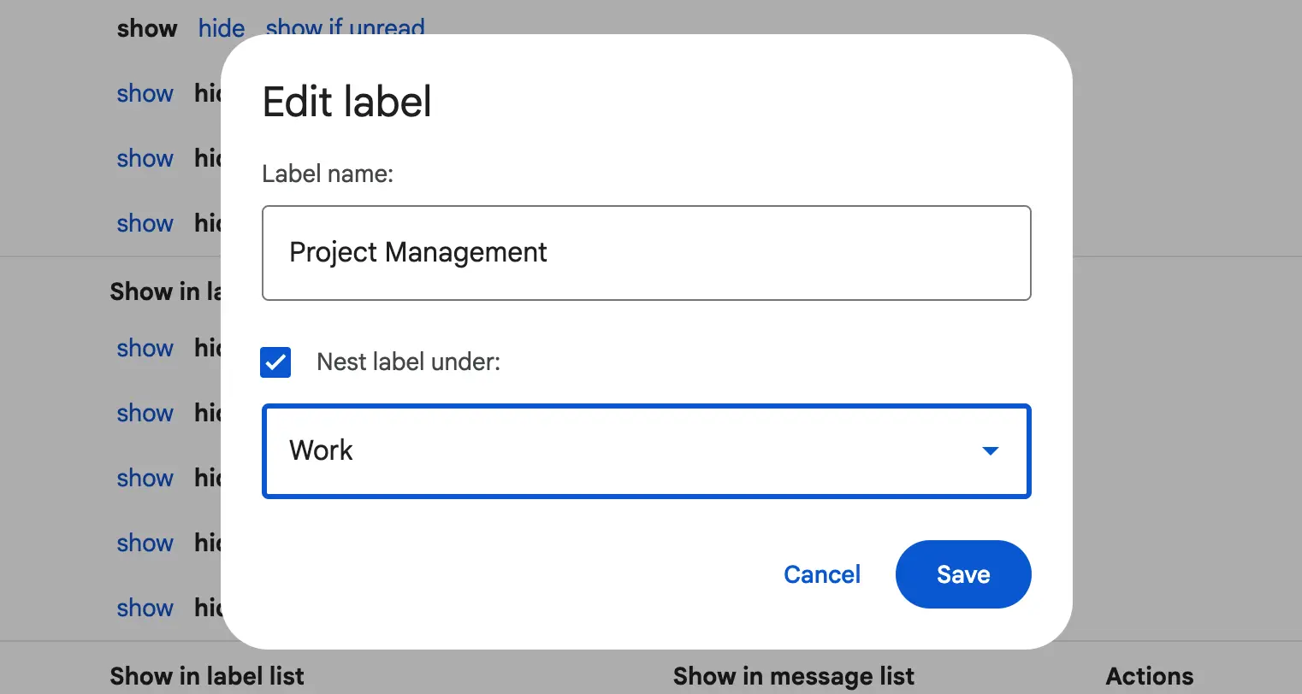This screenshot has height=694, width=1302.
Task: Click the Actions column header at bottom right
Action: (x=1149, y=675)
